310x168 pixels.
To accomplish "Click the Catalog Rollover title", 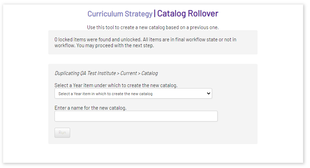I will (x=187, y=14).
